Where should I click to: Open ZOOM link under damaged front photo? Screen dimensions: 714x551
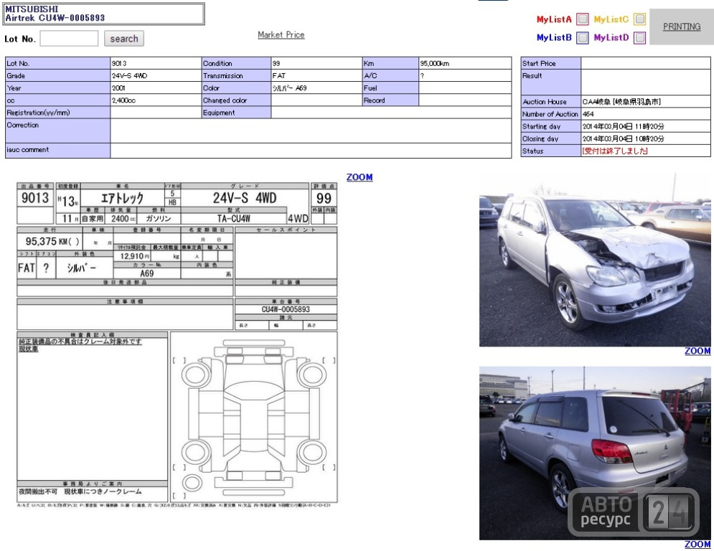click(x=697, y=351)
